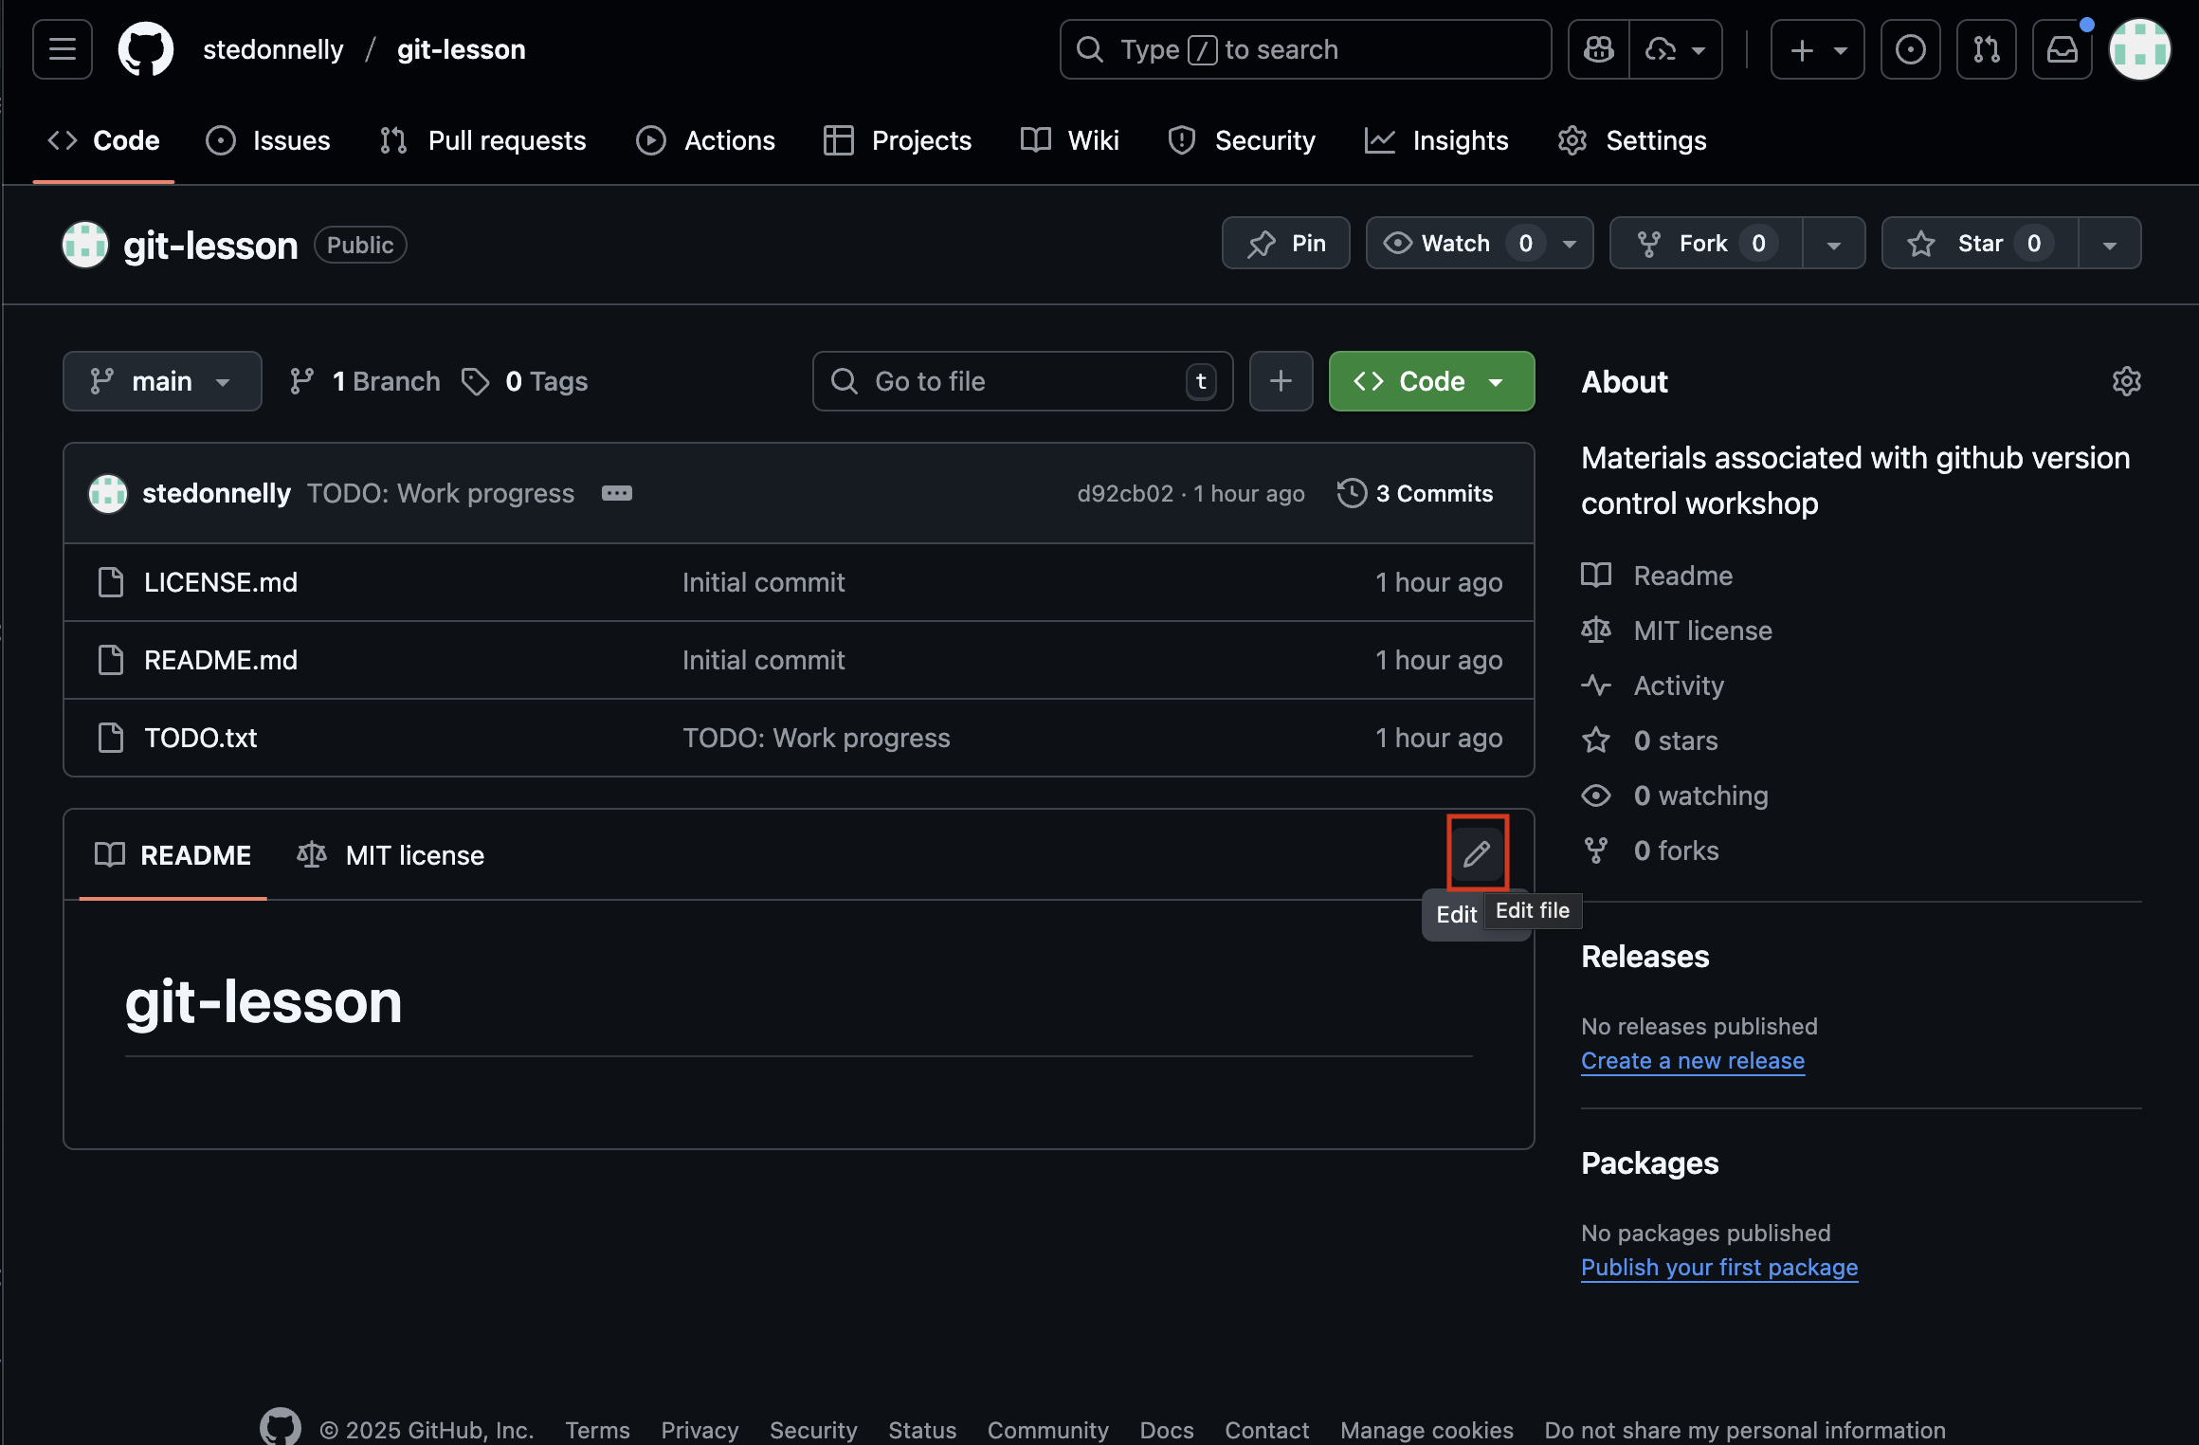This screenshot has width=2199, height=1445.
Task: Open About settings gear icon
Action: tap(2126, 381)
